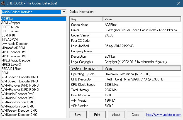Click the Value header above Operating System
The image size is (183, 120).
click(x=142, y=68)
